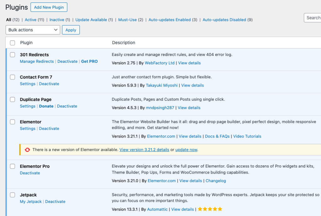Toggle the select-all plugins checkbox
Viewport: 321px width, 216px height.
coord(13,43)
